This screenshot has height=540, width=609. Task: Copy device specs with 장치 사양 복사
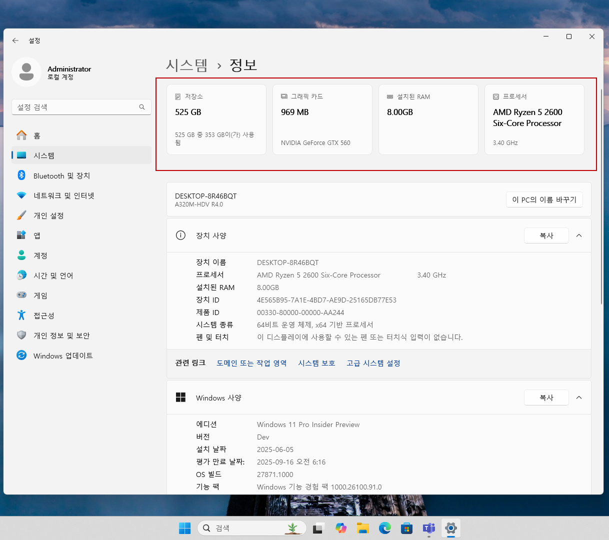[x=546, y=235]
